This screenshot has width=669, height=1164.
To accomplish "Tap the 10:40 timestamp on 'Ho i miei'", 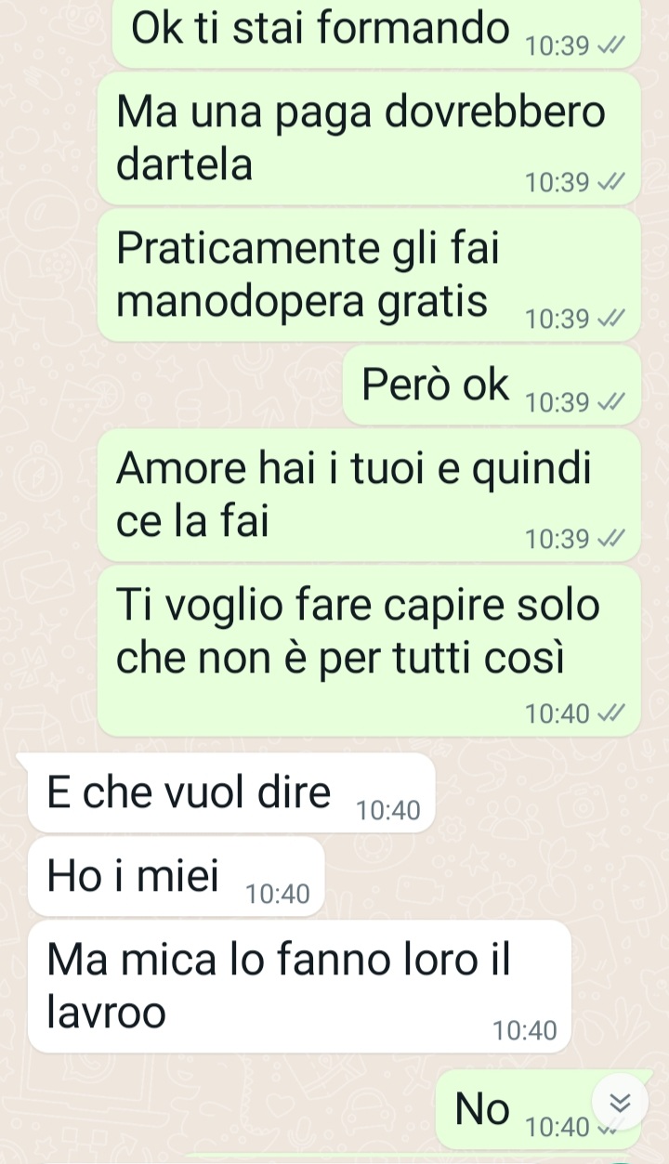I will click(277, 895).
